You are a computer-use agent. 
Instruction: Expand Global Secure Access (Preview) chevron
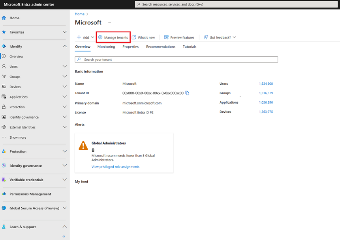point(65,208)
